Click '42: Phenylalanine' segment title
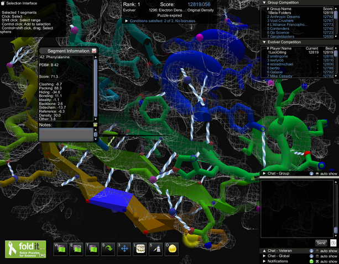The height and width of the screenshot is (264, 339). coord(55,57)
